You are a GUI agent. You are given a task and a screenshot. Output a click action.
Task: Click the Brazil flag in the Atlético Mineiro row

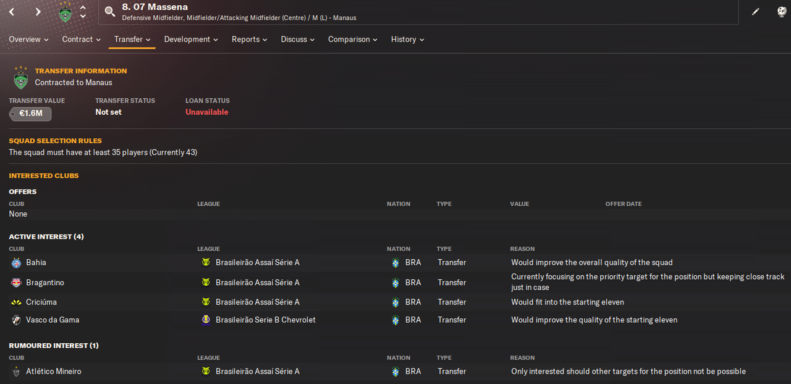tap(395, 372)
